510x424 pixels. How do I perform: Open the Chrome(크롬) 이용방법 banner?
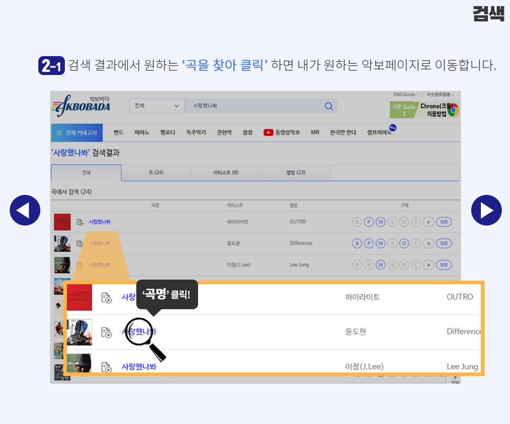(x=440, y=110)
